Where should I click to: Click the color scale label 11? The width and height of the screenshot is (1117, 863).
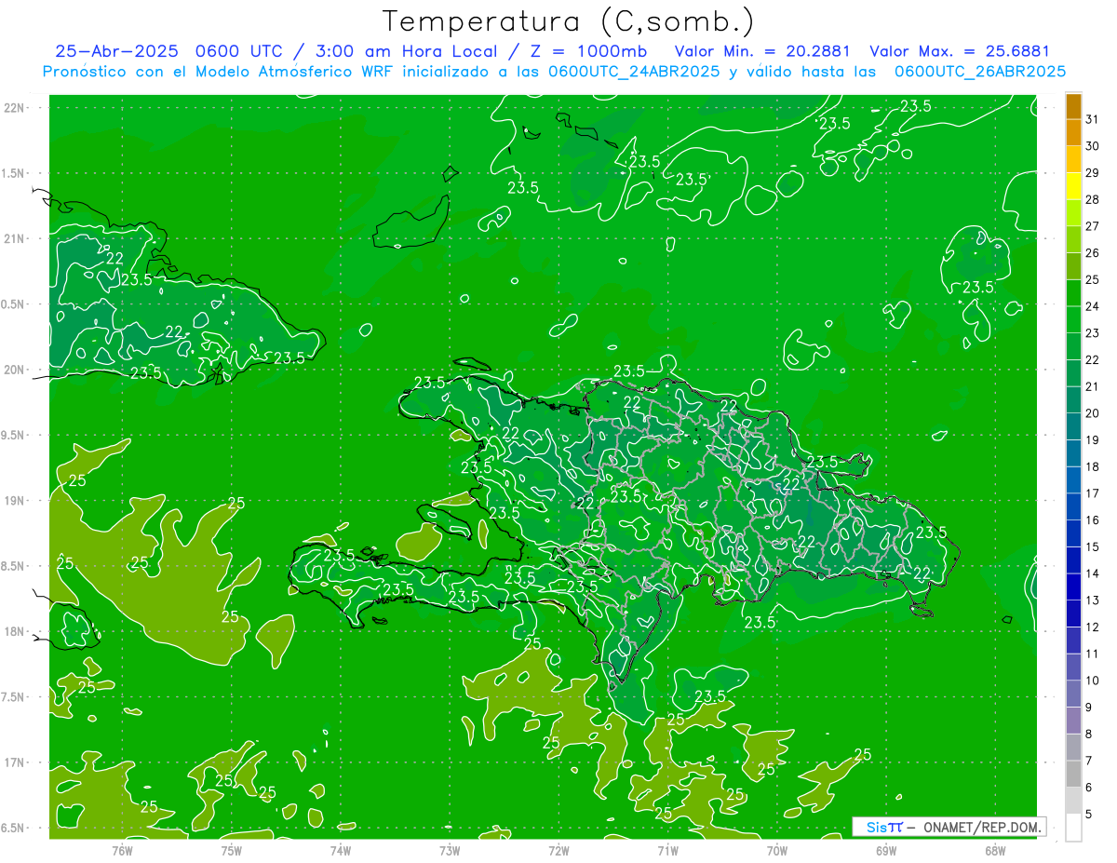(1093, 654)
